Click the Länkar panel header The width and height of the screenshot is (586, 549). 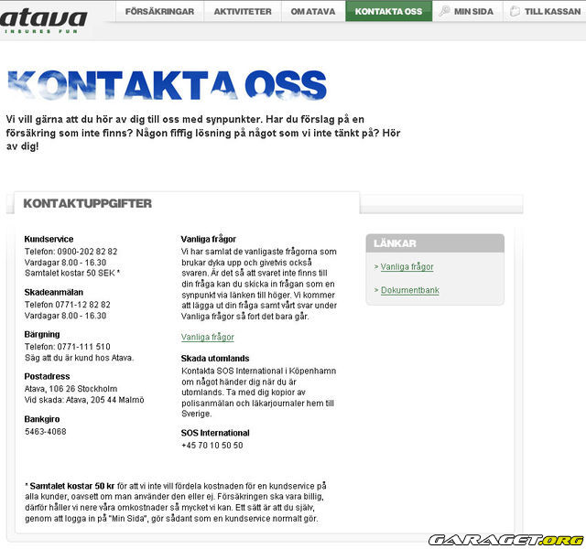pyautogui.click(x=435, y=243)
